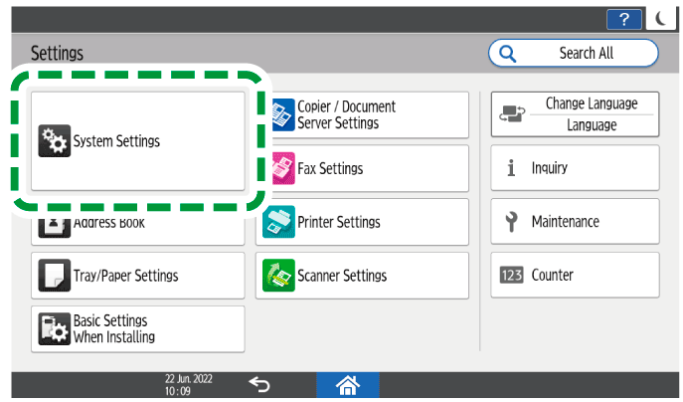This screenshot has height=402, width=683.
Task: Click the Search All field
Action: click(x=573, y=54)
